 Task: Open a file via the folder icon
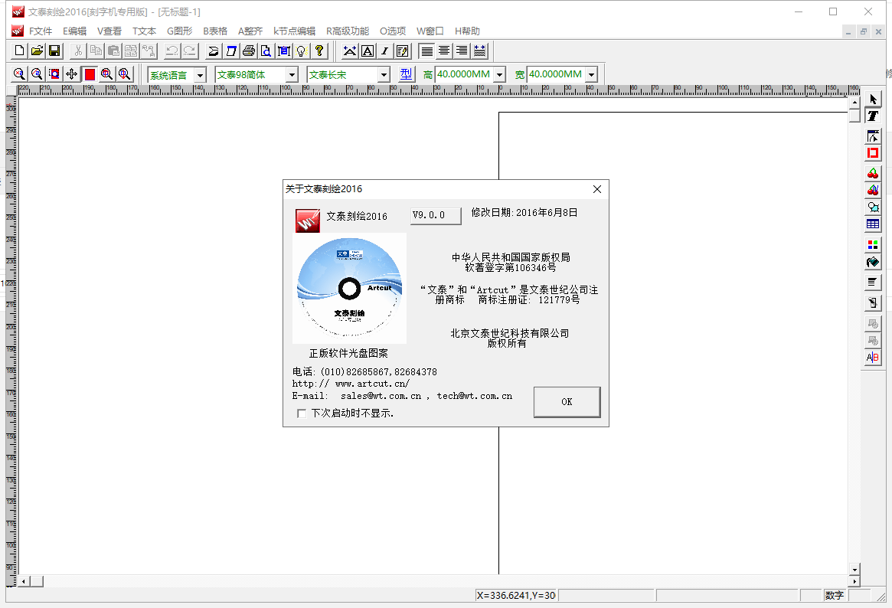click(37, 51)
